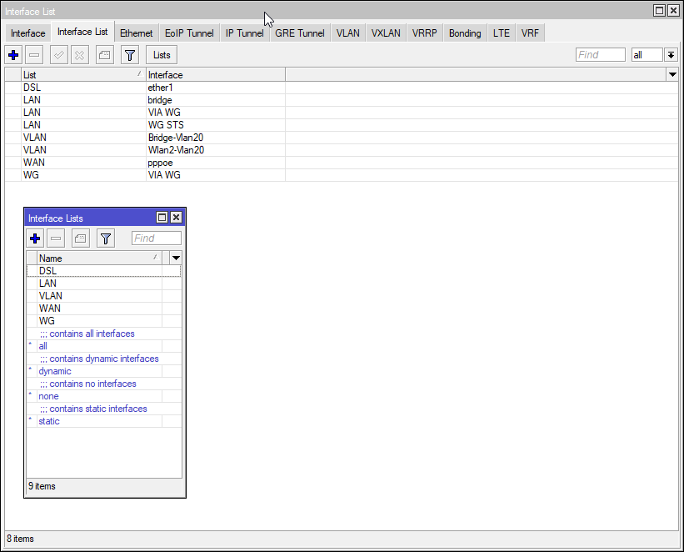Click comment icon in Interface Lists window
Image resolution: width=684 pixels, height=552 pixels.
click(x=81, y=238)
